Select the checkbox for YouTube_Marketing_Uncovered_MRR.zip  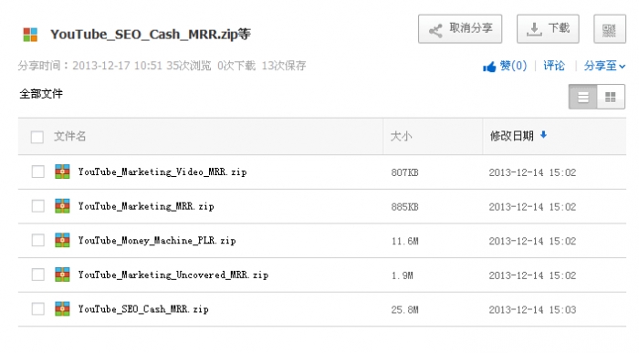[38, 275]
